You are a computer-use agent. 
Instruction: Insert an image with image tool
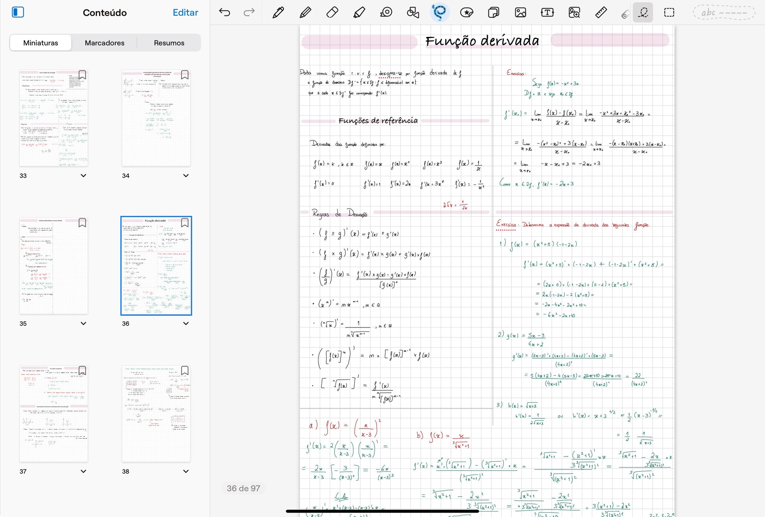coord(520,13)
